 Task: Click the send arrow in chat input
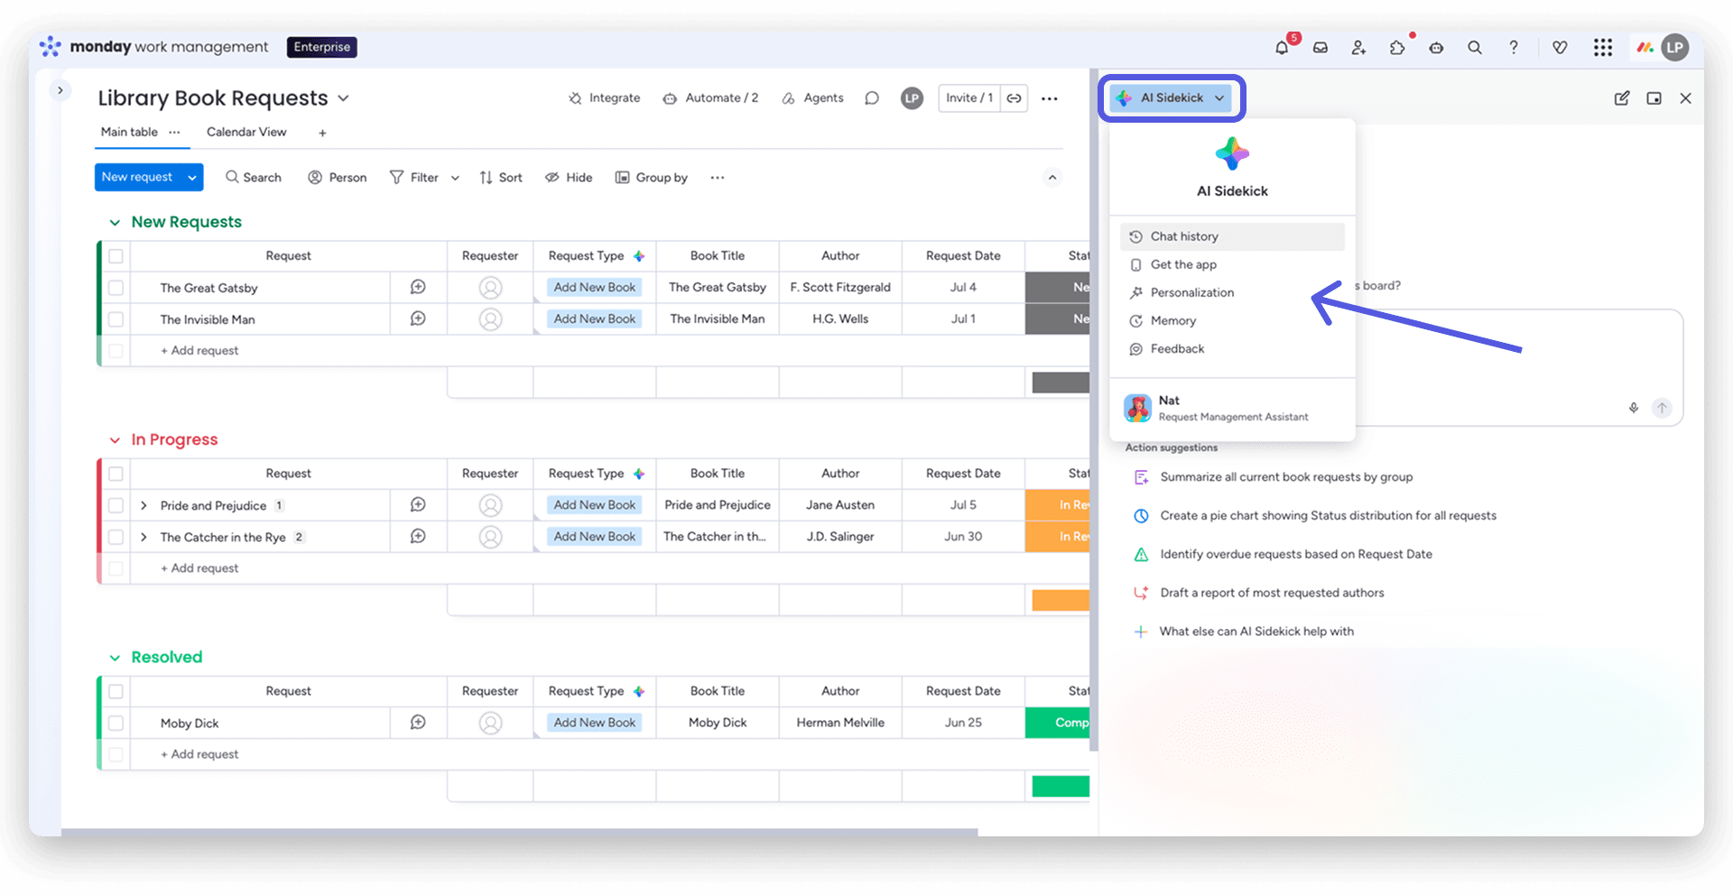coord(1662,408)
